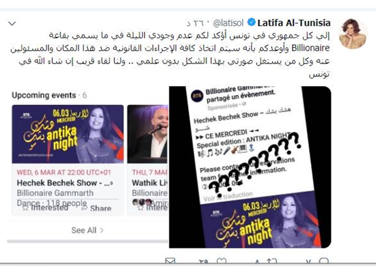376x273 pixels.
Task: Click the Billionaire Gammarth page logo icon
Action: (x=197, y=96)
